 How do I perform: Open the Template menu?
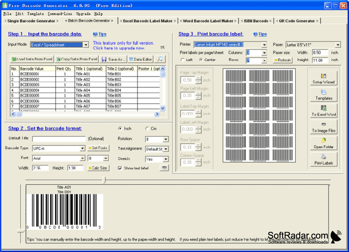pos(35,14)
